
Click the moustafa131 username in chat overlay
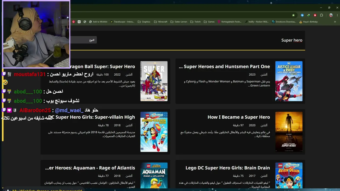click(30, 74)
